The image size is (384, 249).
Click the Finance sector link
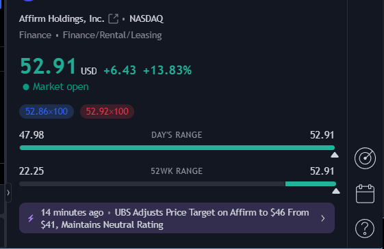tap(36, 35)
